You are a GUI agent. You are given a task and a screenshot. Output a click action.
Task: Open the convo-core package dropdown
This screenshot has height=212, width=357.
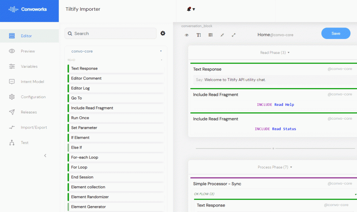[x=116, y=51]
